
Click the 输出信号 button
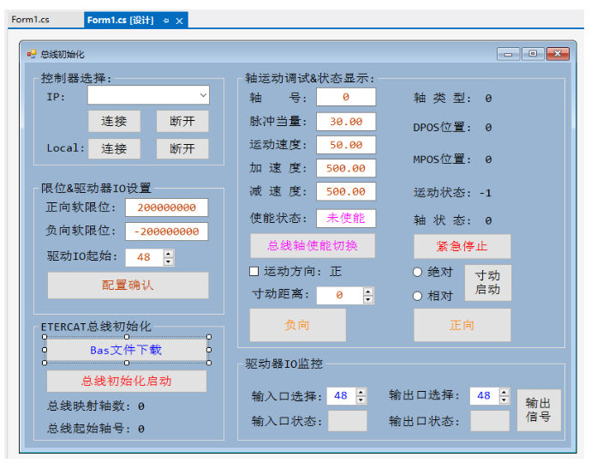[x=539, y=410]
